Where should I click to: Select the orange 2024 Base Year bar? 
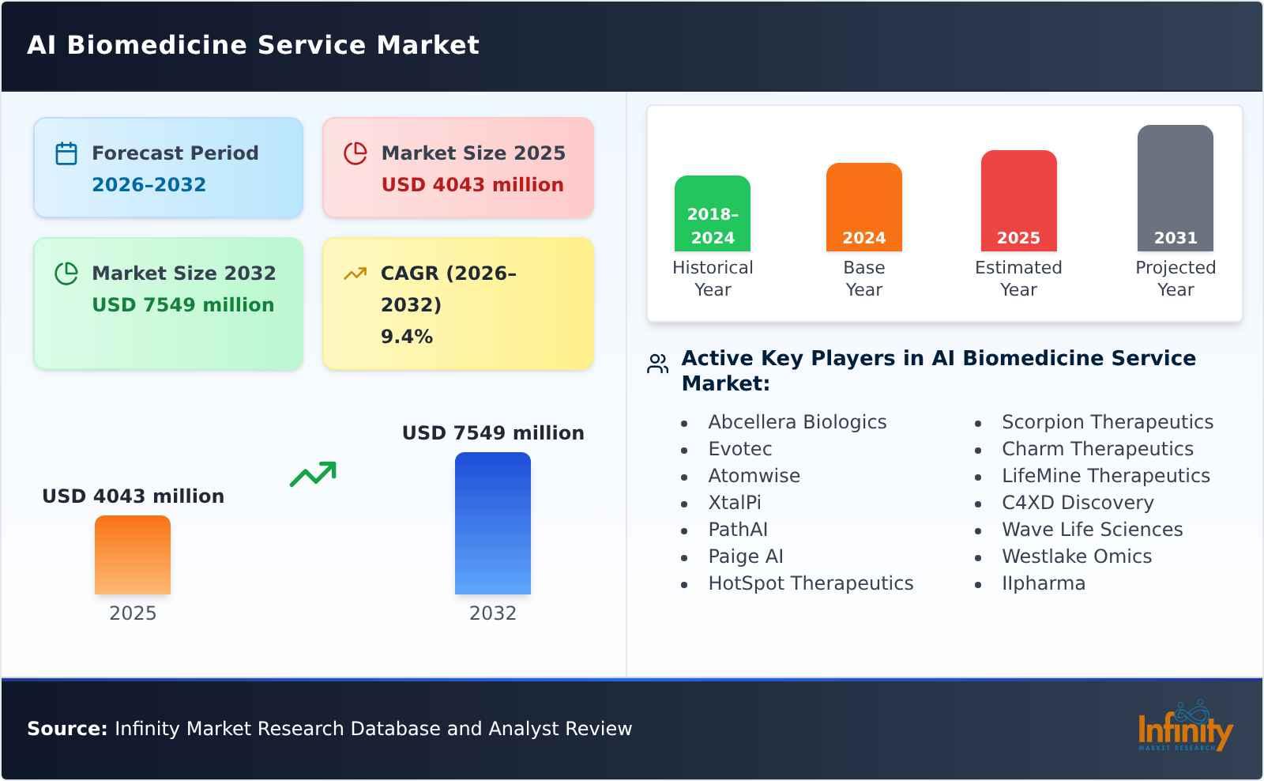click(864, 207)
